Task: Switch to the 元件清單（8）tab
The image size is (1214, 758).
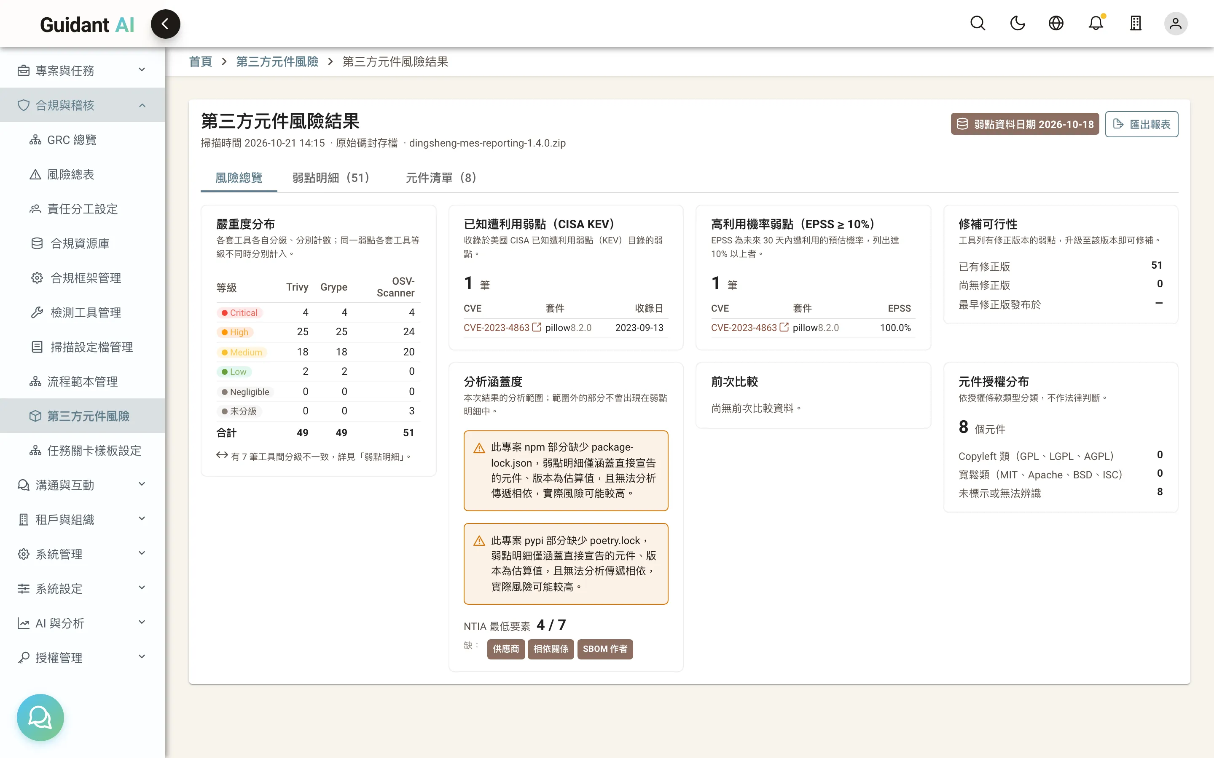Action: pos(441,178)
